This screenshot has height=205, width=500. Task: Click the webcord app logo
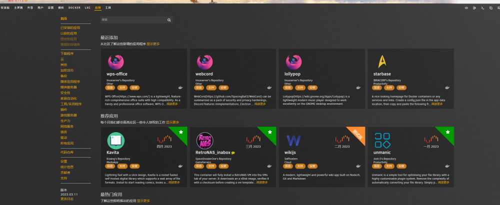[x=204, y=62]
